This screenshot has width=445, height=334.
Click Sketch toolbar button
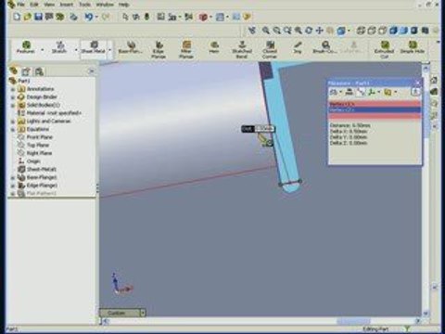point(59,47)
